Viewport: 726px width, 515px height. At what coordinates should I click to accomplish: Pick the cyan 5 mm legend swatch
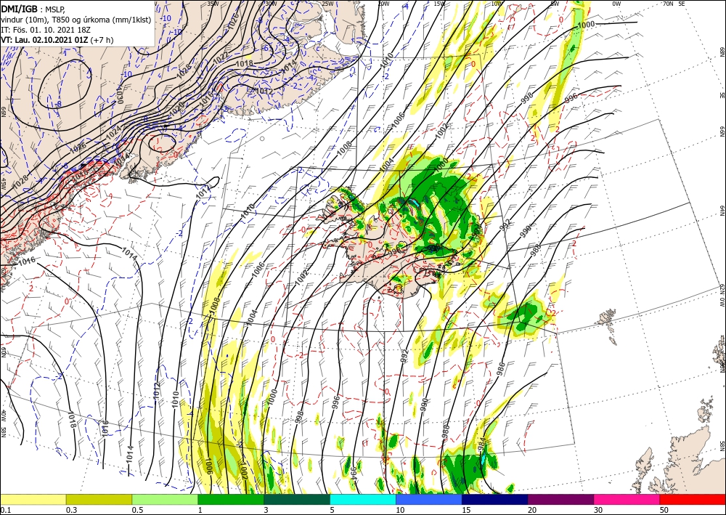coord(363,499)
